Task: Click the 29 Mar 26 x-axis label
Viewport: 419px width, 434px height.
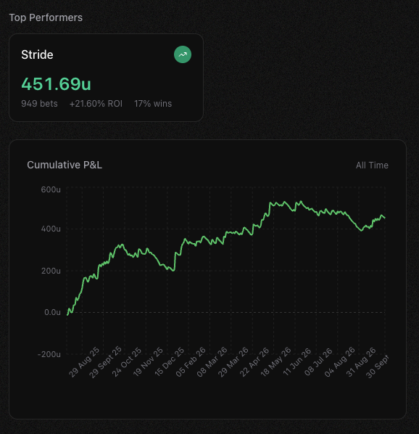Action: [x=233, y=362]
